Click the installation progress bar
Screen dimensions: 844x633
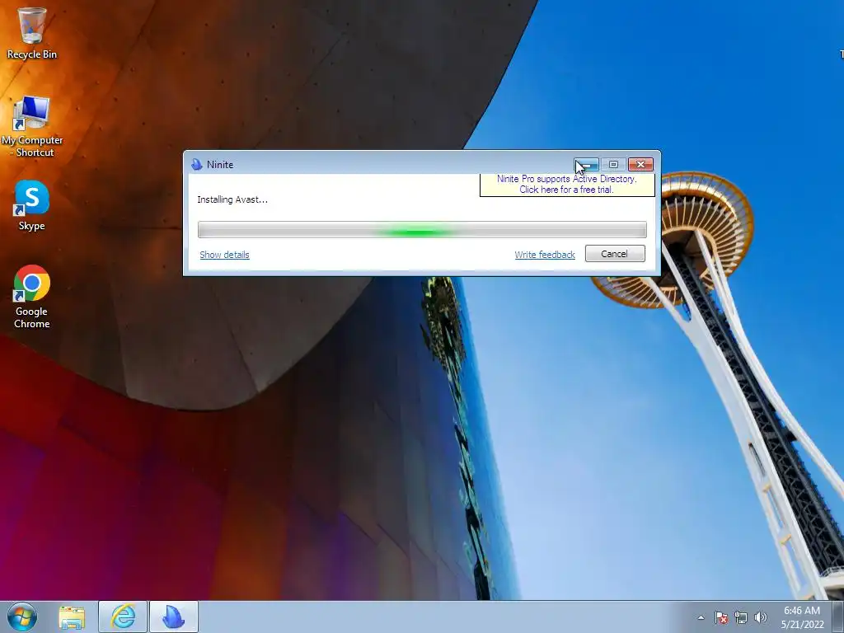tap(422, 230)
